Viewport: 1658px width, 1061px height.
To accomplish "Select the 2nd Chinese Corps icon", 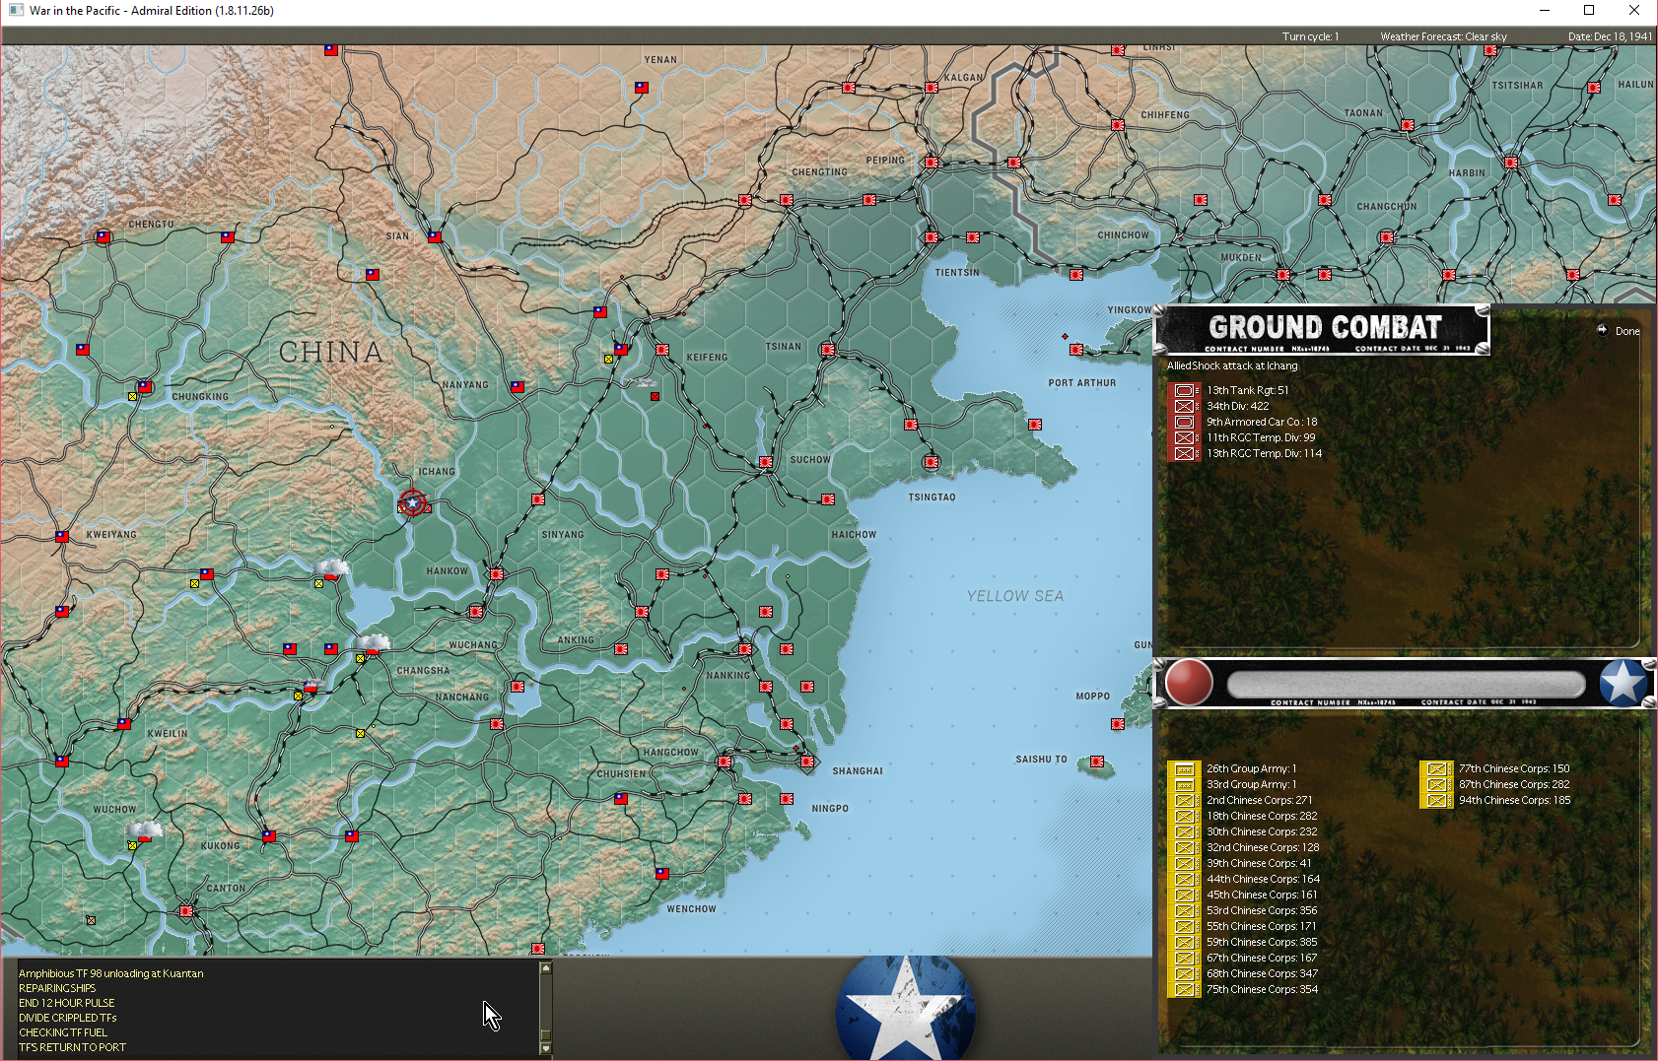I will 1184,800.
